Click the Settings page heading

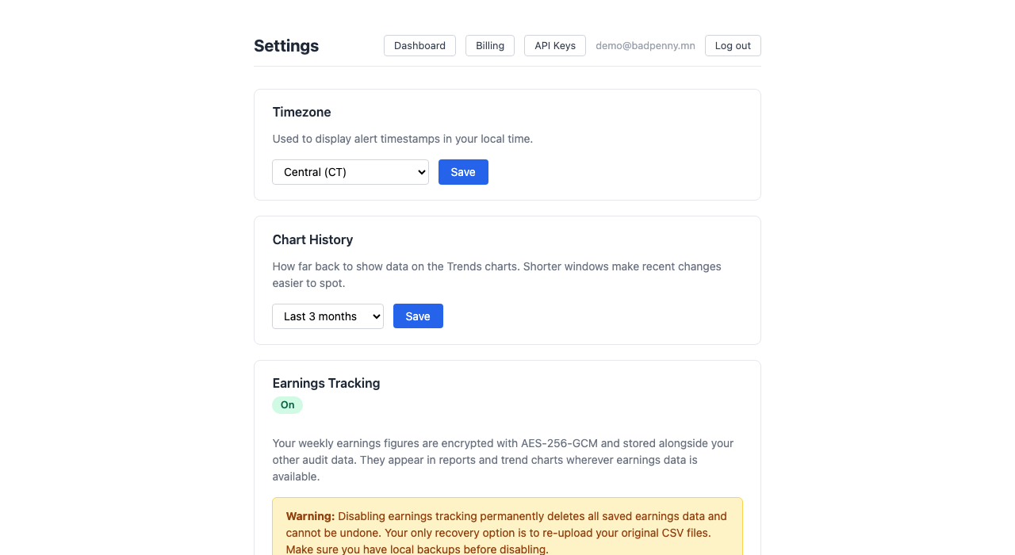point(286,46)
